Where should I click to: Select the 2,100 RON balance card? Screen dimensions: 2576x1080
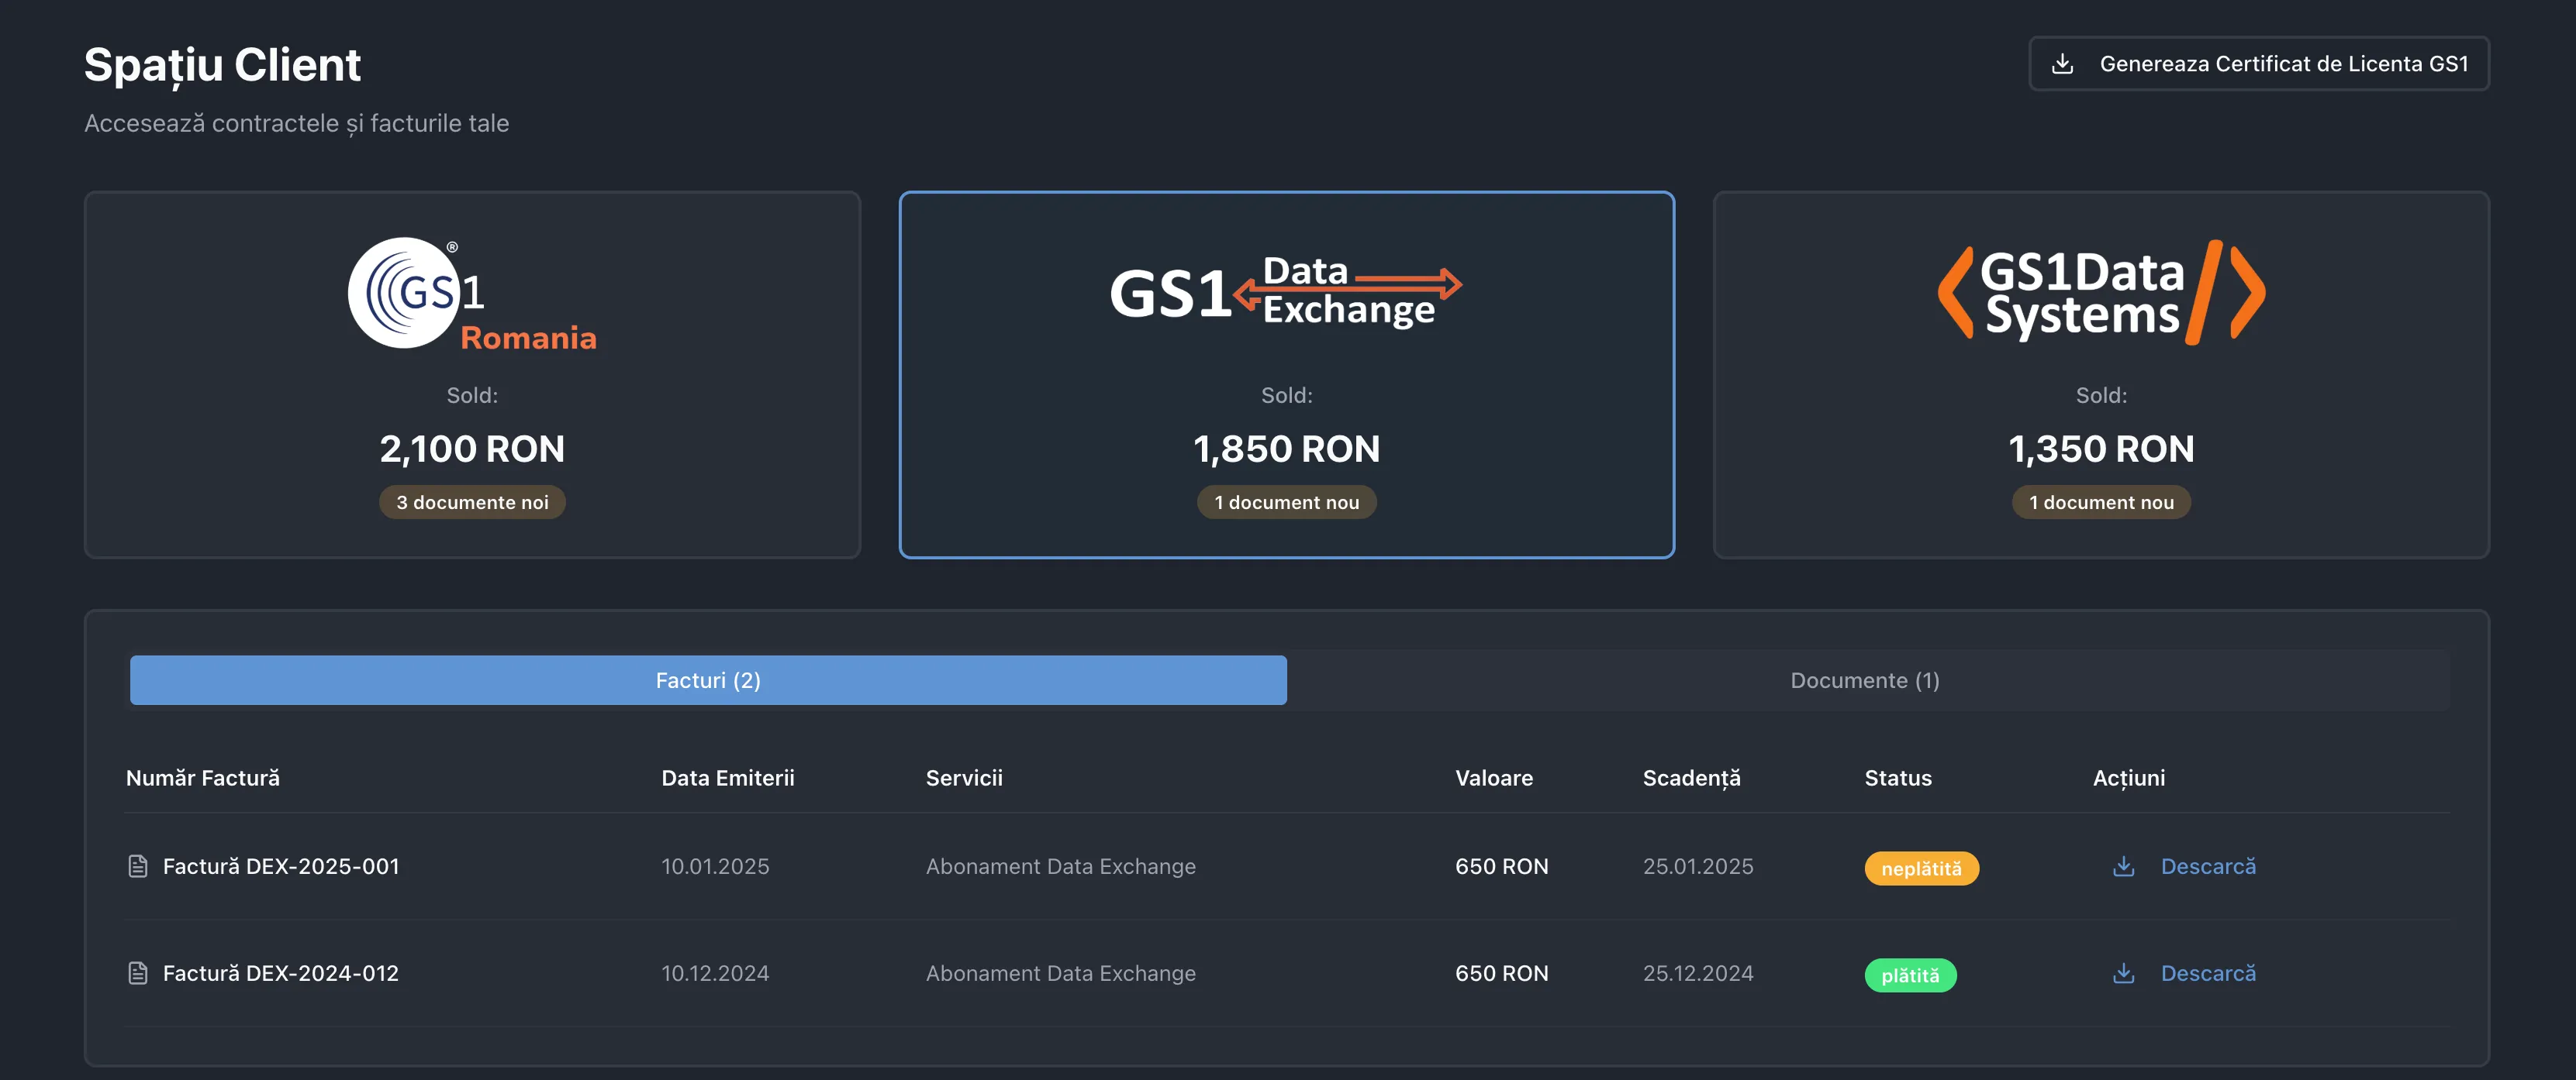tap(472, 449)
